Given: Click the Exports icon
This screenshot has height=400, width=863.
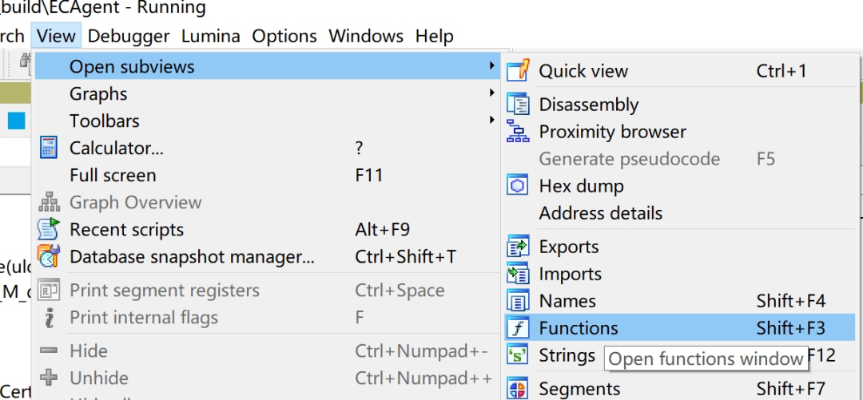Looking at the screenshot, I should pyautogui.click(x=519, y=247).
